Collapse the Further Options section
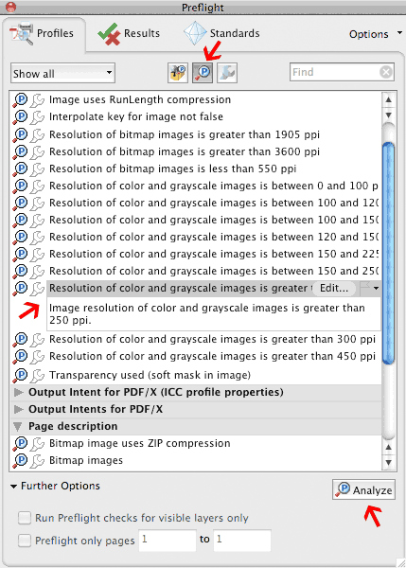406x568 pixels. pos(13,487)
